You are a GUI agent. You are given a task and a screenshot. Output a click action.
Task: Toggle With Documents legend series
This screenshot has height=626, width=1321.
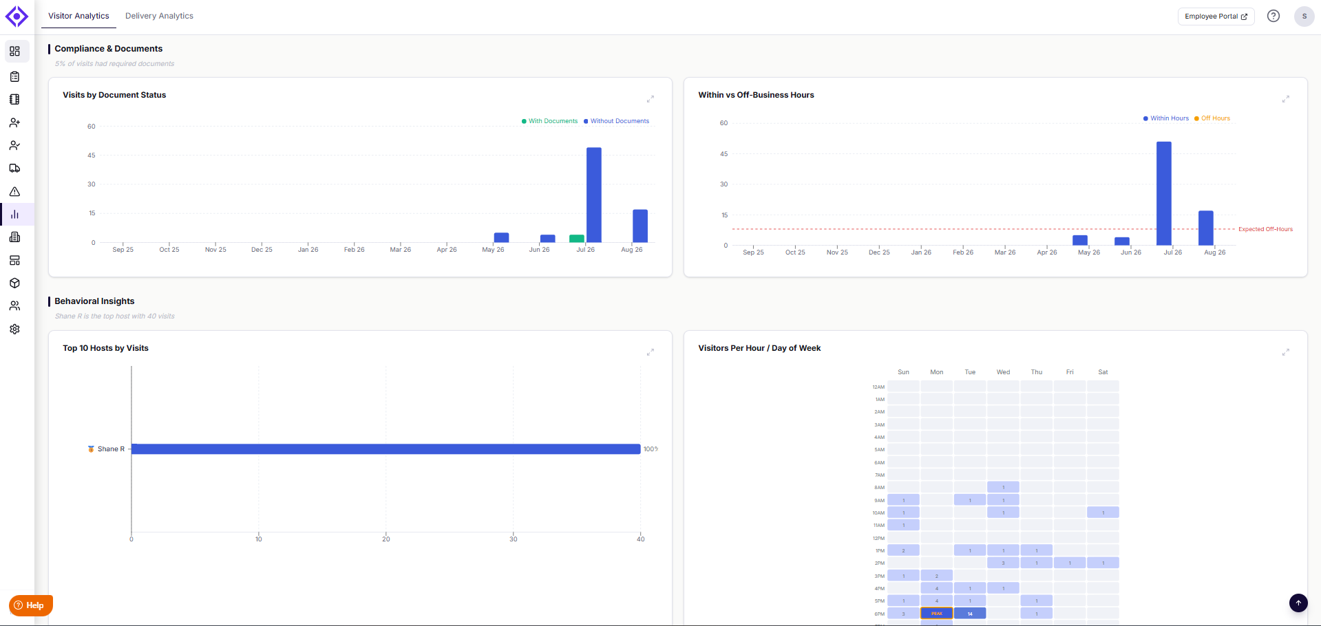[550, 121]
